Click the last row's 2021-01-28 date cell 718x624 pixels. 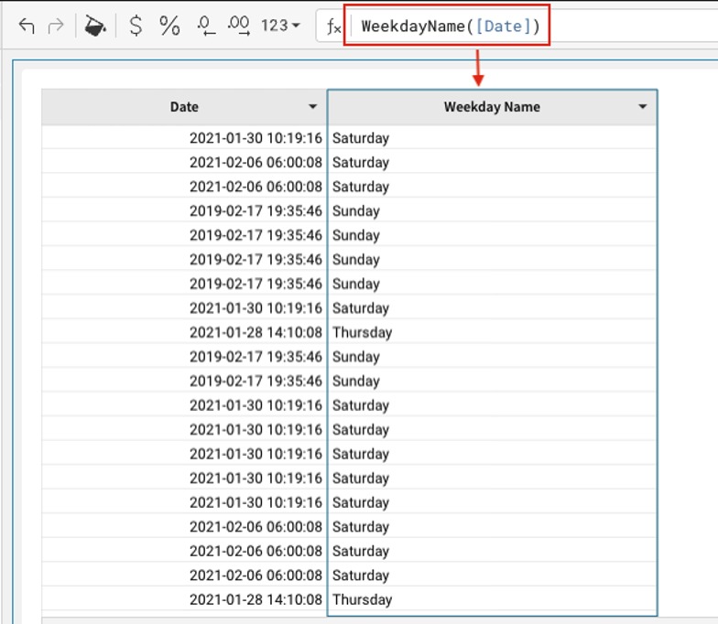pos(256,600)
